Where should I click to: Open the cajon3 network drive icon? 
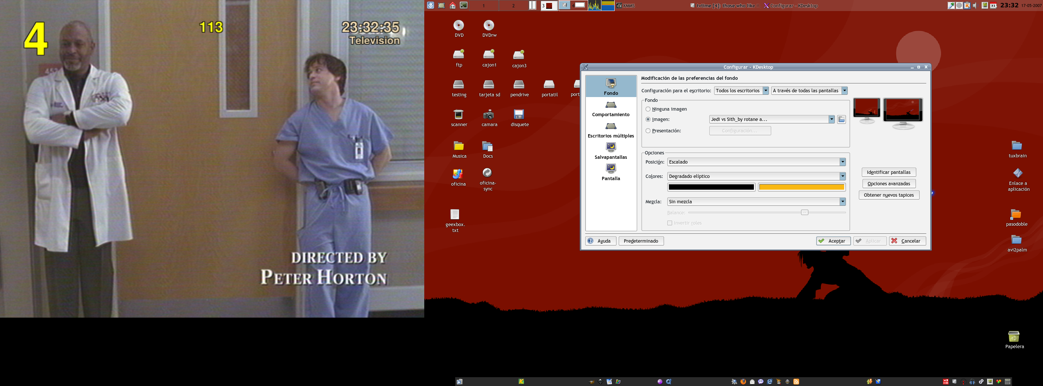point(519,58)
